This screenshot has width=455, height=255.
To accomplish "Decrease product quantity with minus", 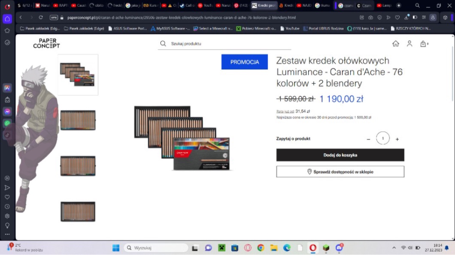I will pyautogui.click(x=368, y=139).
